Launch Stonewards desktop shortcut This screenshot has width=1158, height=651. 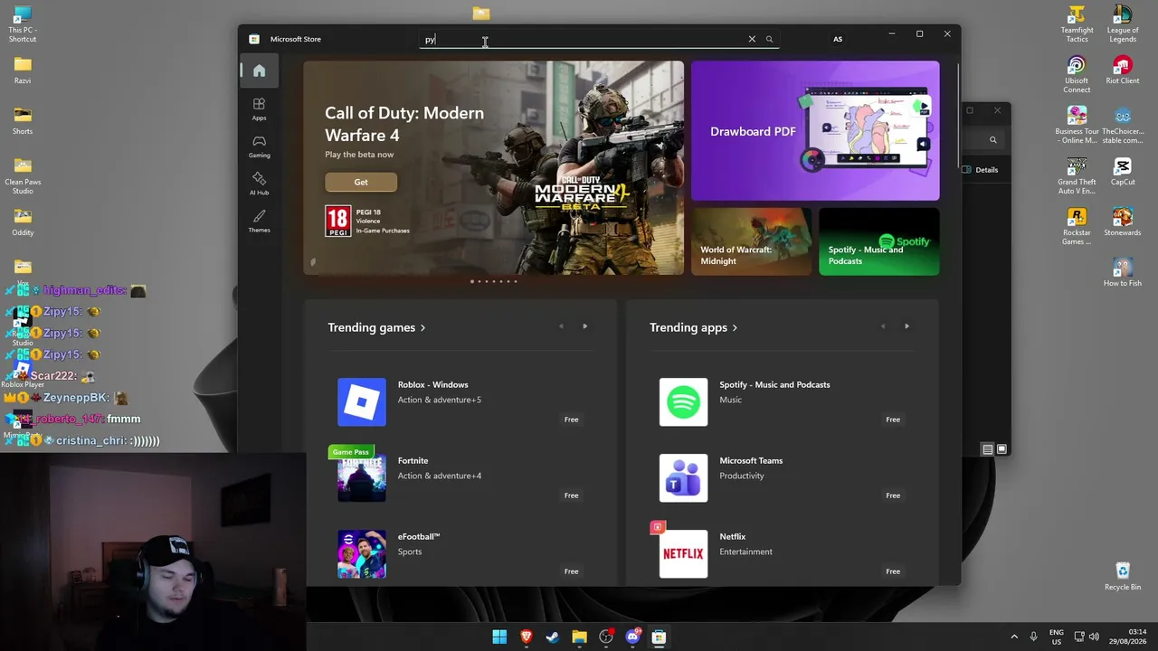(1123, 222)
